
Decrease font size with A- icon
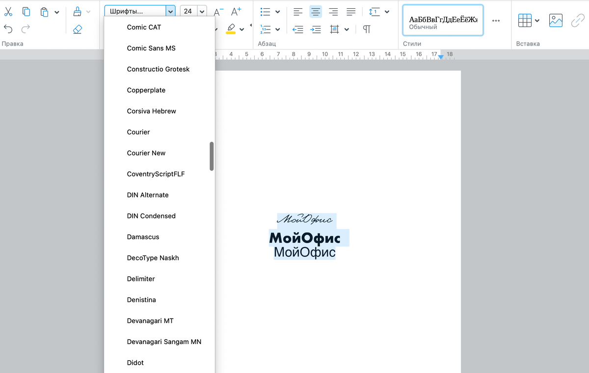(x=219, y=11)
